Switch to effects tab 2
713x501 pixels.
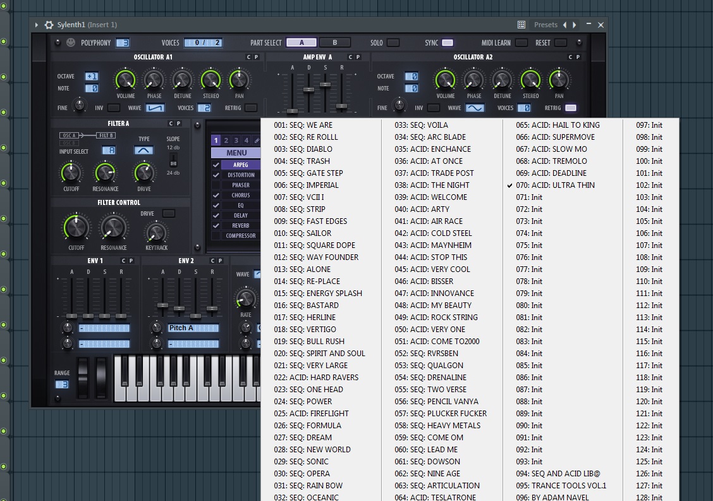(x=226, y=140)
